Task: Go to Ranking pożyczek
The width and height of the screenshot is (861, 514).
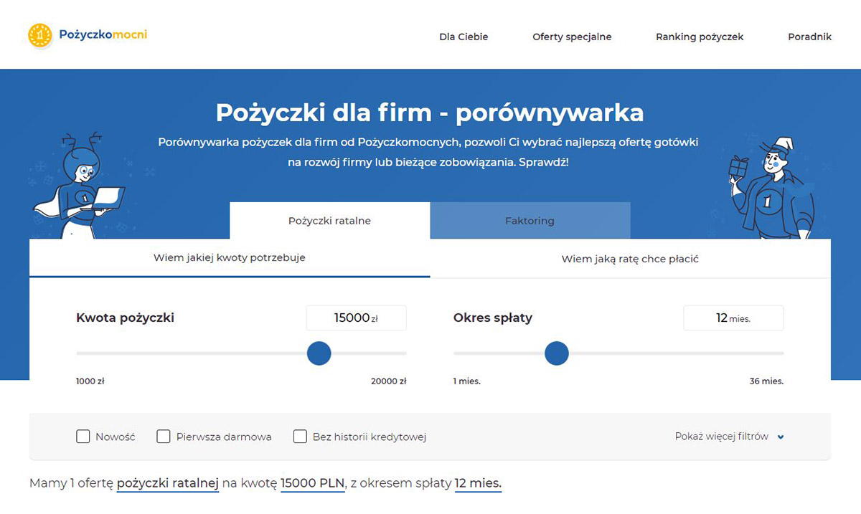Action: click(700, 37)
